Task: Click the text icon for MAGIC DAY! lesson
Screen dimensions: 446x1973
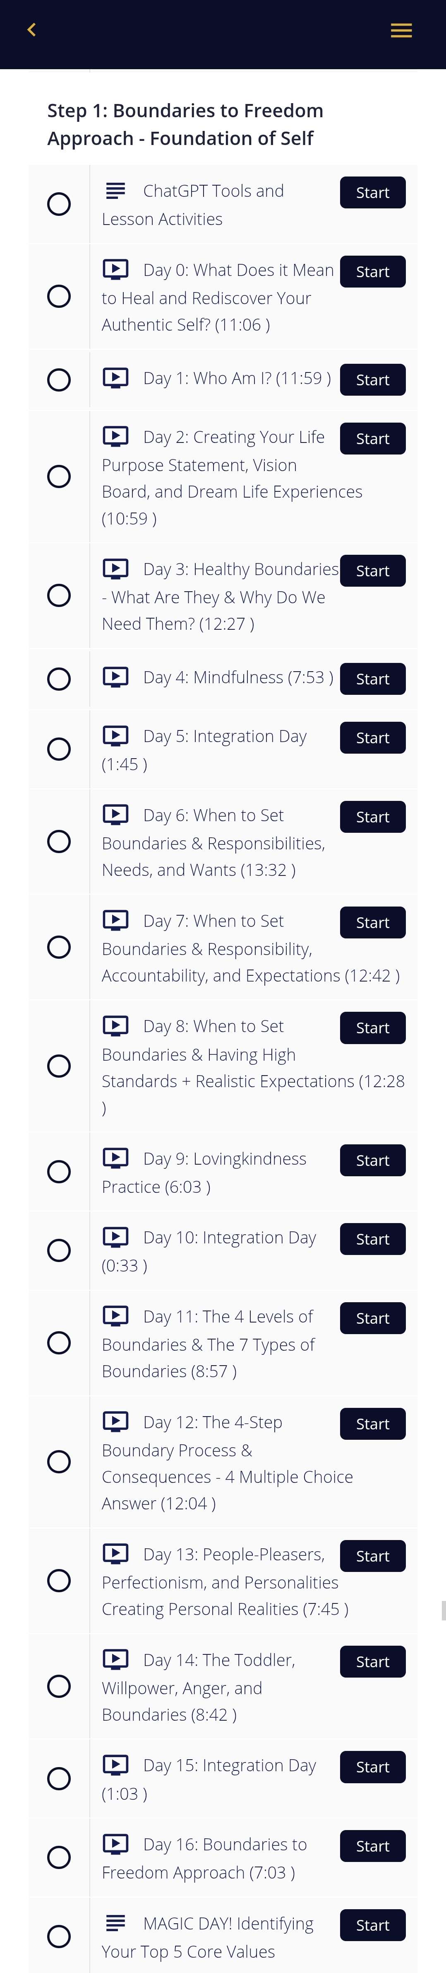Action: click(x=115, y=1922)
